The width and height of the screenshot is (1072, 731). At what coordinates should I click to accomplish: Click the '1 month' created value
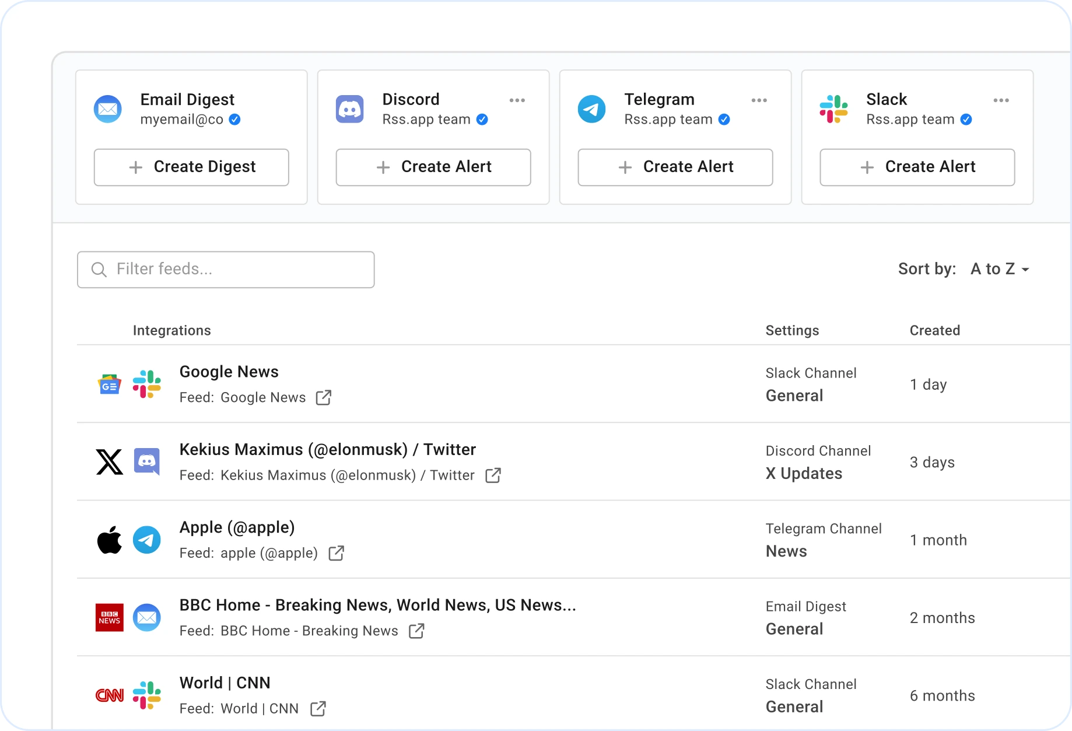coord(938,540)
